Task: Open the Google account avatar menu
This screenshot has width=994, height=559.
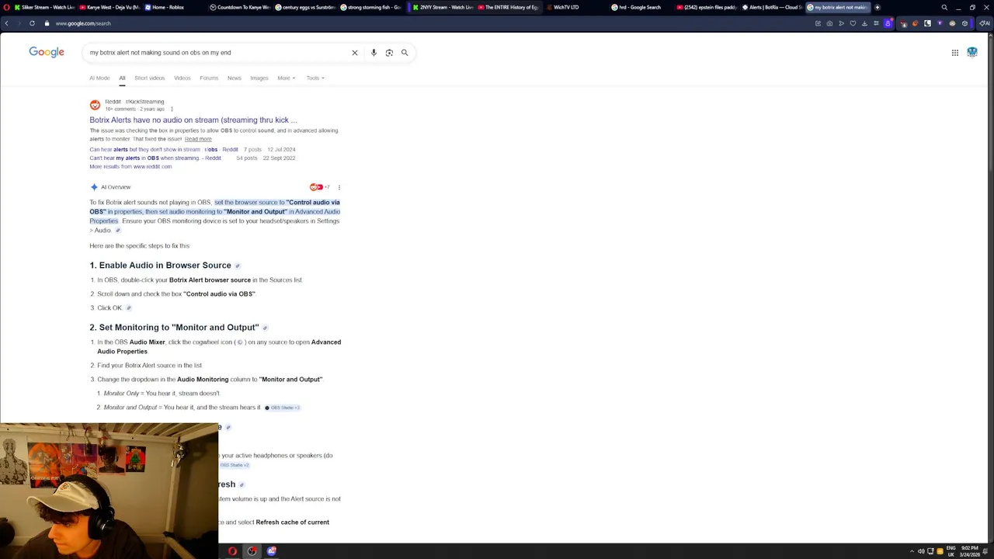Action: click(x=972, y=53)
